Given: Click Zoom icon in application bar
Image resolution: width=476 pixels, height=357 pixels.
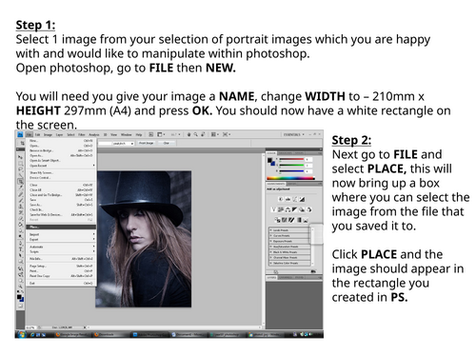Looking at the screenshot, I should [196, 134].
